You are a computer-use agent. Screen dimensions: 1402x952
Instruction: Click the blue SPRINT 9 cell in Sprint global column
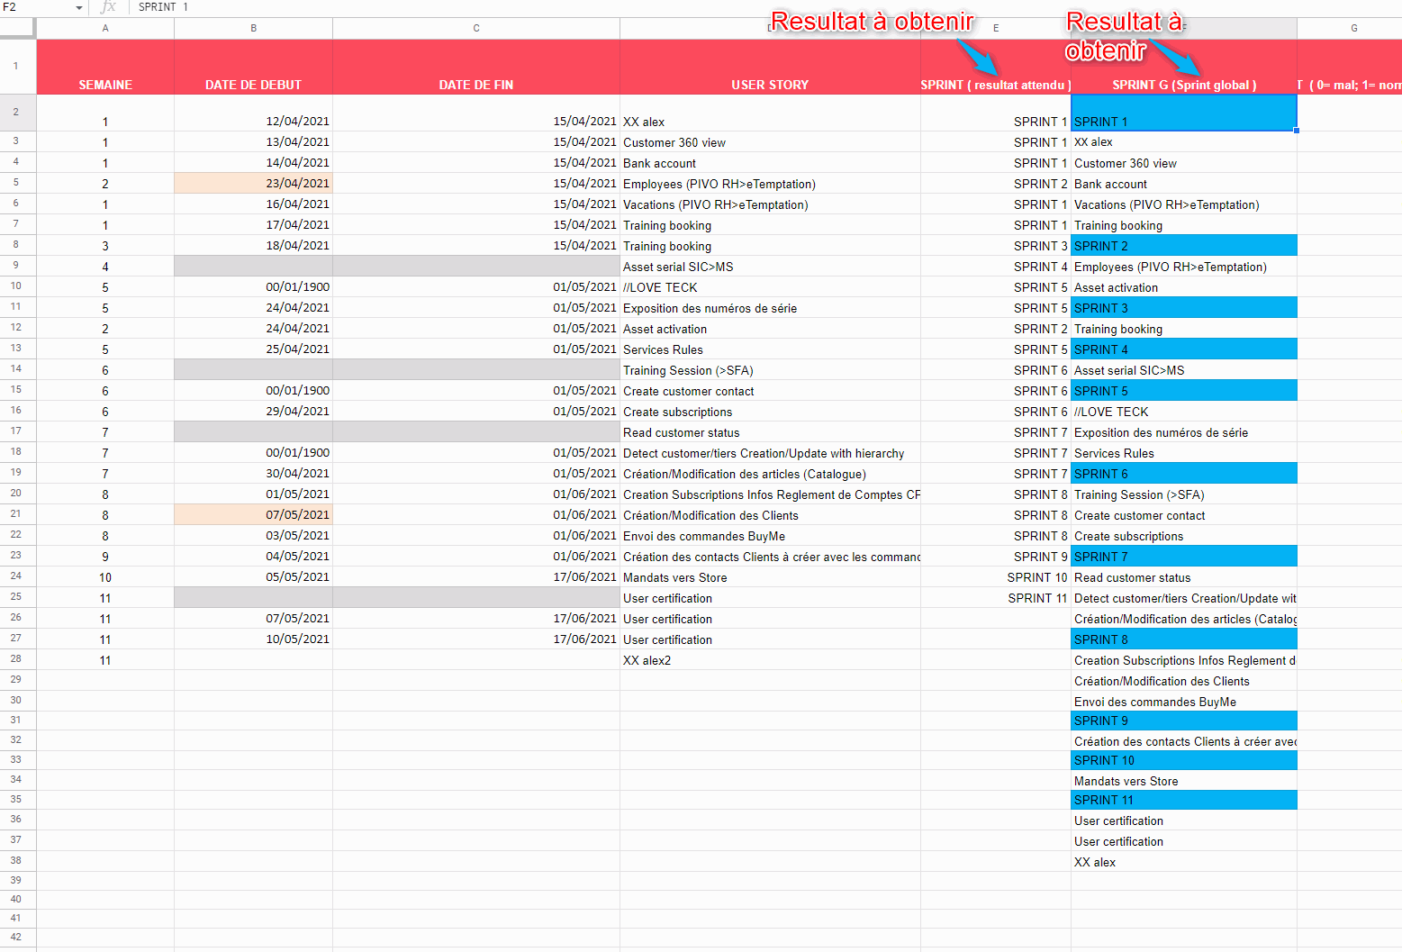click(1184, 720)
